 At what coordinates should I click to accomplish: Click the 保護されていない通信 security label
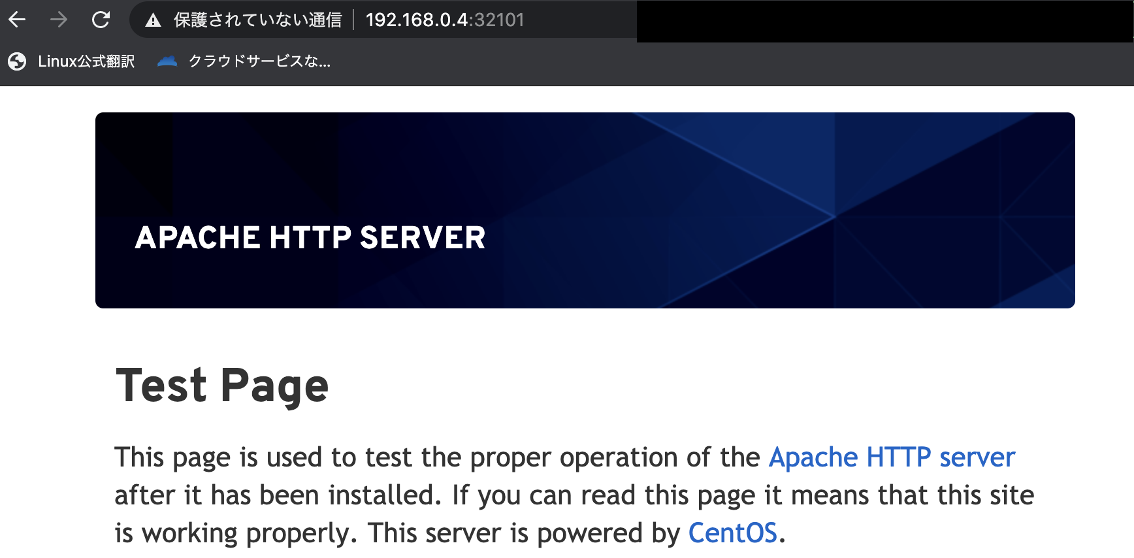[x=258, y=20]
